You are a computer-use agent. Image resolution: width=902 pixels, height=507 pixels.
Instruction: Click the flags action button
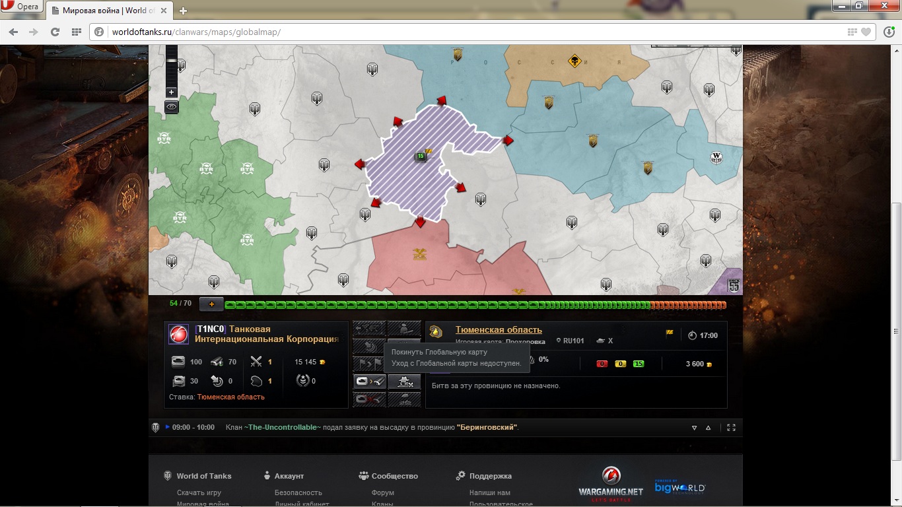coord(370,364)
